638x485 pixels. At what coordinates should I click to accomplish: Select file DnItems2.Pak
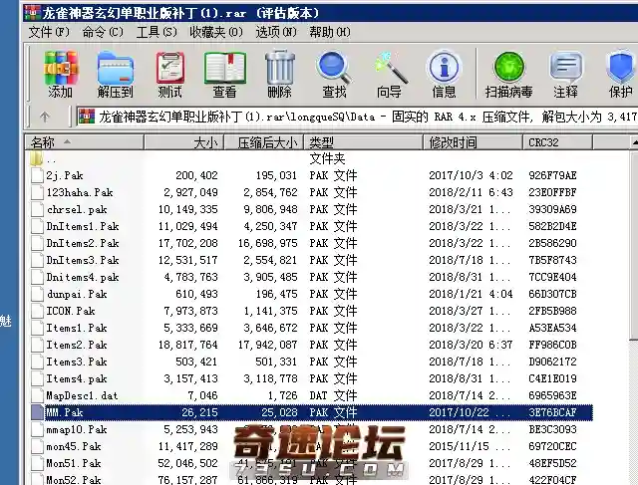point(83,243)
